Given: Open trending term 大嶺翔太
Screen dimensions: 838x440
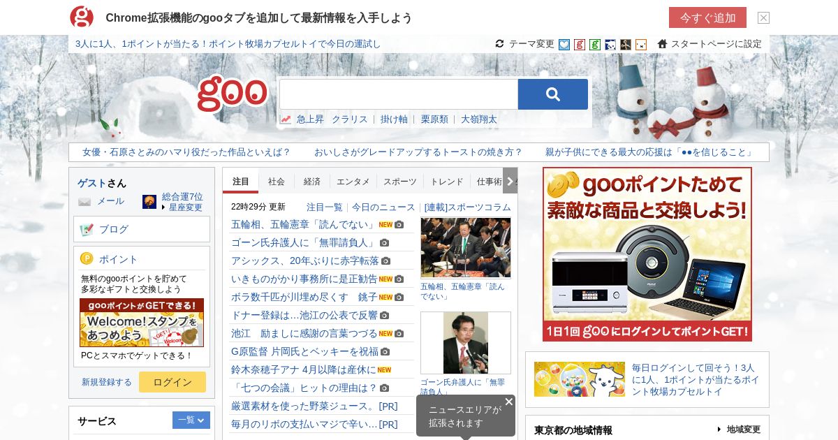Looking at the screenshot, I should point(479,119).
